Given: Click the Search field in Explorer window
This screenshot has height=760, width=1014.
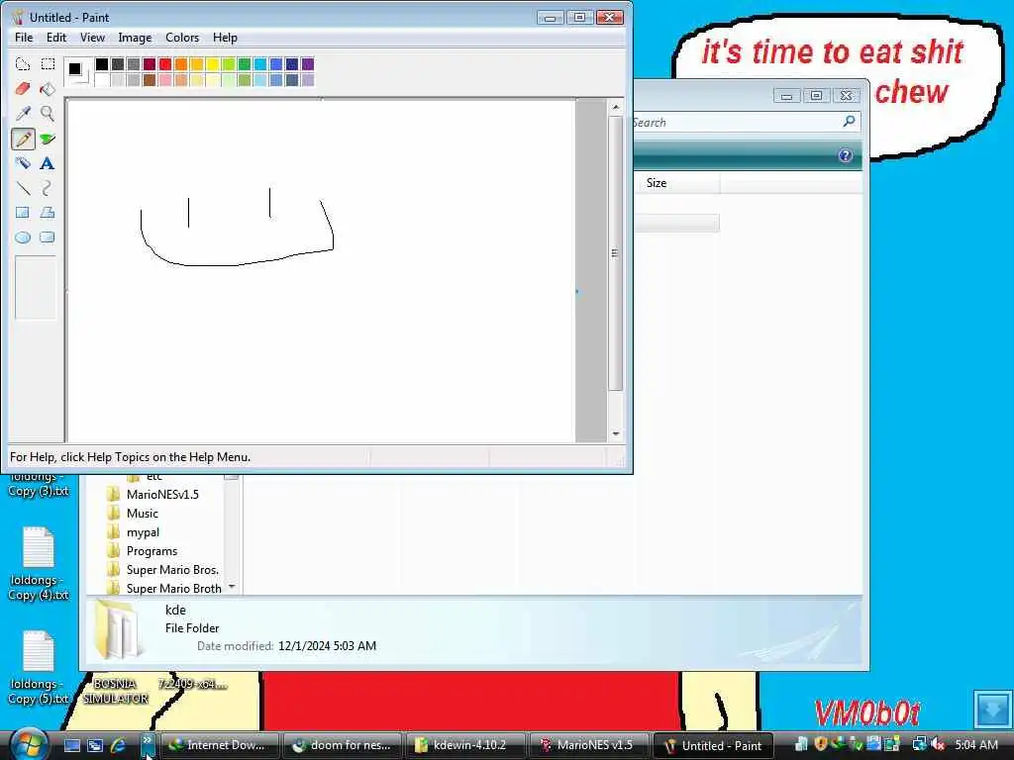Looking at the screenshot, I should pyautogui.click(x=737, y=122).
